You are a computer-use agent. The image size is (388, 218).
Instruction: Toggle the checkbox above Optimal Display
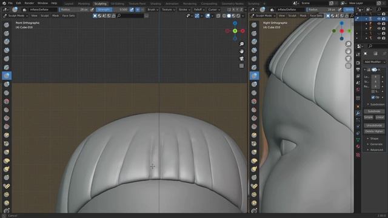[373, 91]
